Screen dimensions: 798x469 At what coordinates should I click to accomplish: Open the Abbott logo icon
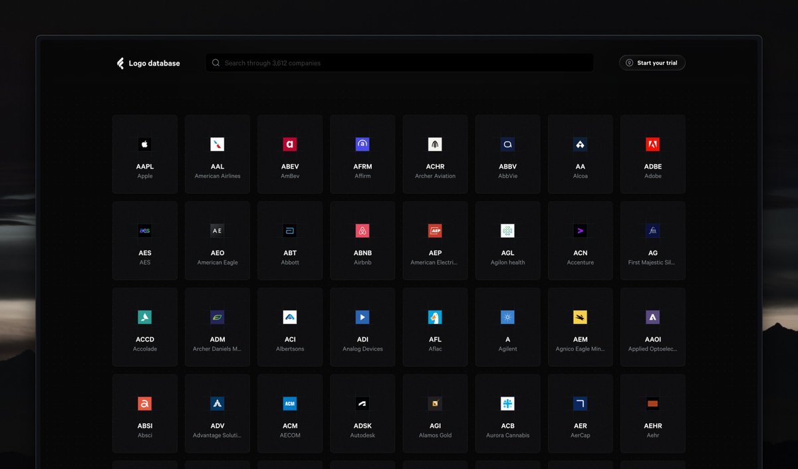pyautogui.click(x=290, y=231)
